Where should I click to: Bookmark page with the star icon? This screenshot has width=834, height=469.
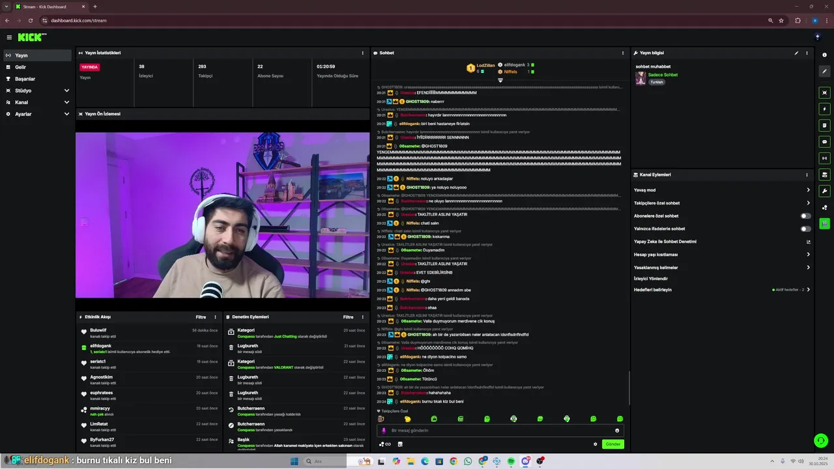tap(781, 20)
